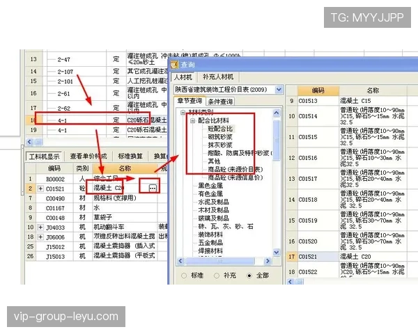418x334 pixels.
Task: Collapse the 配合比材料 tree node
Action: [x=192, y=120]
